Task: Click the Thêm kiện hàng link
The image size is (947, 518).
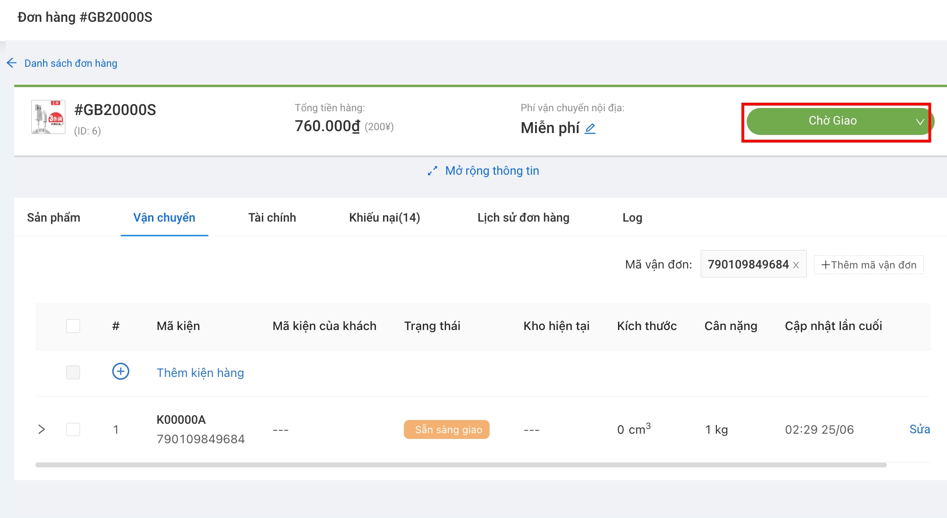Action: (200, 373)
